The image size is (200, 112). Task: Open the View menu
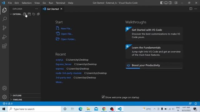pyautogui.click(x=37, y=3)
